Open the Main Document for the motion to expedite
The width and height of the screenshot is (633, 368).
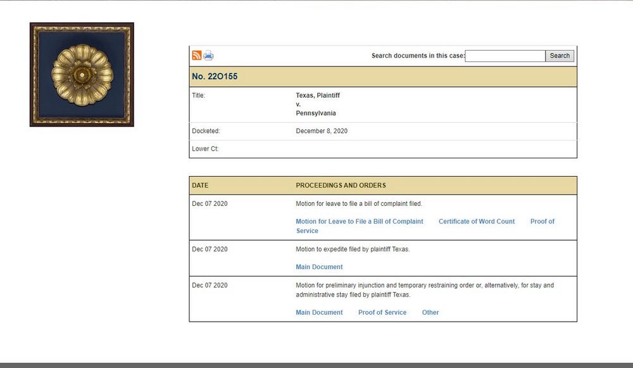(319, 267)
